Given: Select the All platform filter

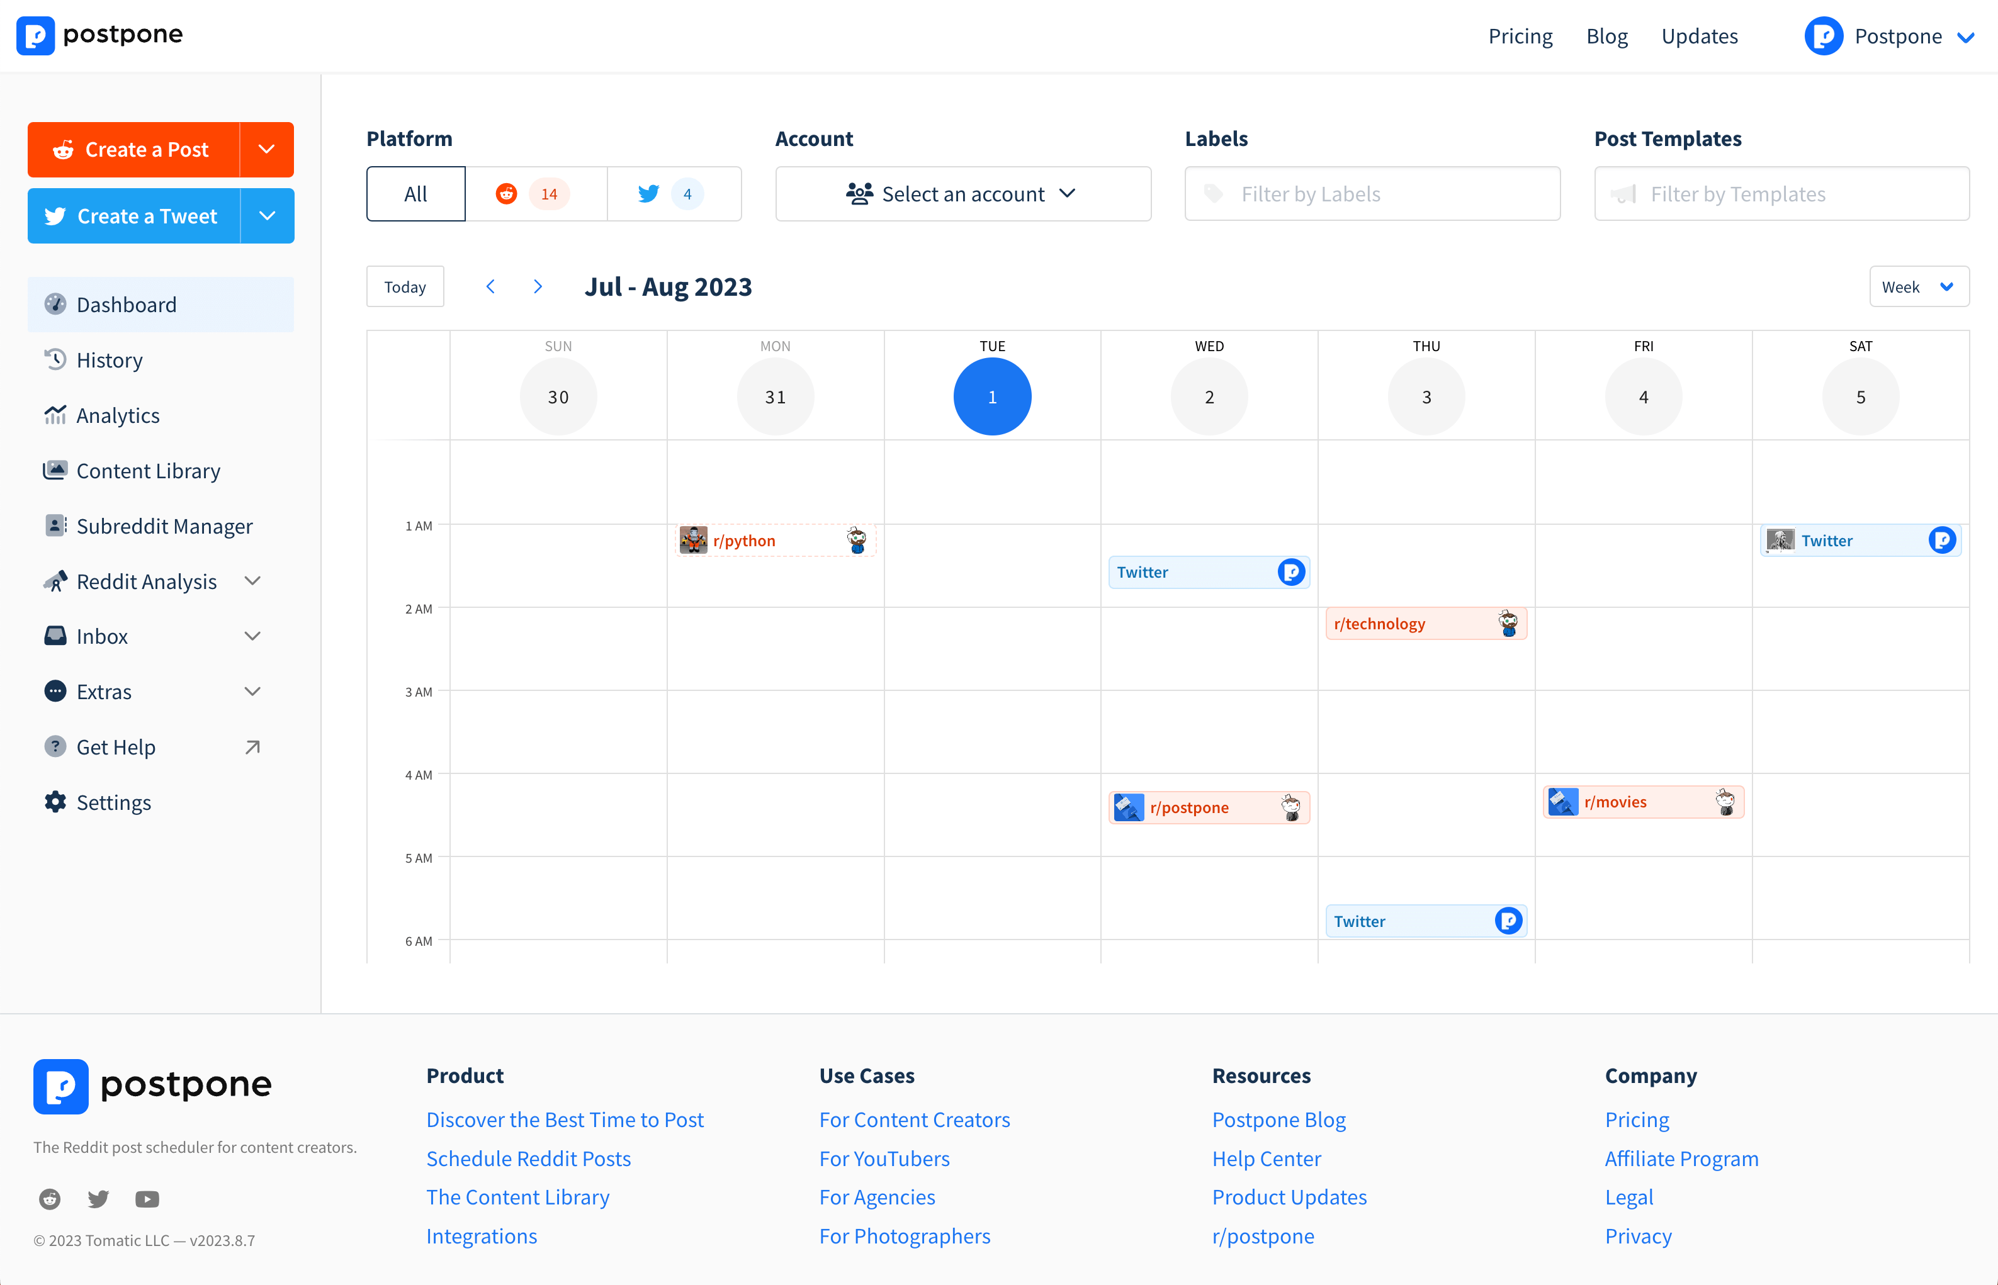Looking at the screenshot, I should (x=415, y=194).
